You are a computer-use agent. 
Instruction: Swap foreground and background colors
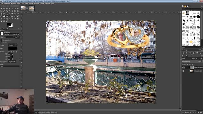[12, 23]
